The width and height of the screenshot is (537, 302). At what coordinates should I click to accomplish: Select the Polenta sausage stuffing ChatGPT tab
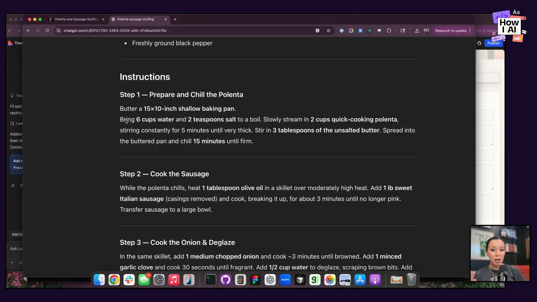136,19
